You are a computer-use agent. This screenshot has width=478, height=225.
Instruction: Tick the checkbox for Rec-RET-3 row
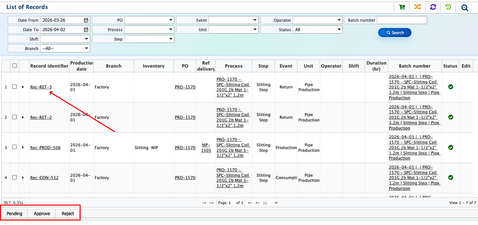coord(14,87)
